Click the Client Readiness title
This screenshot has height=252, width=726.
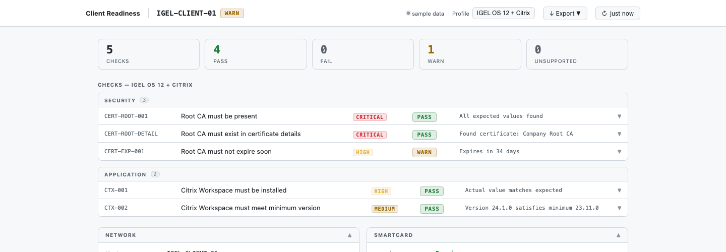113,13
